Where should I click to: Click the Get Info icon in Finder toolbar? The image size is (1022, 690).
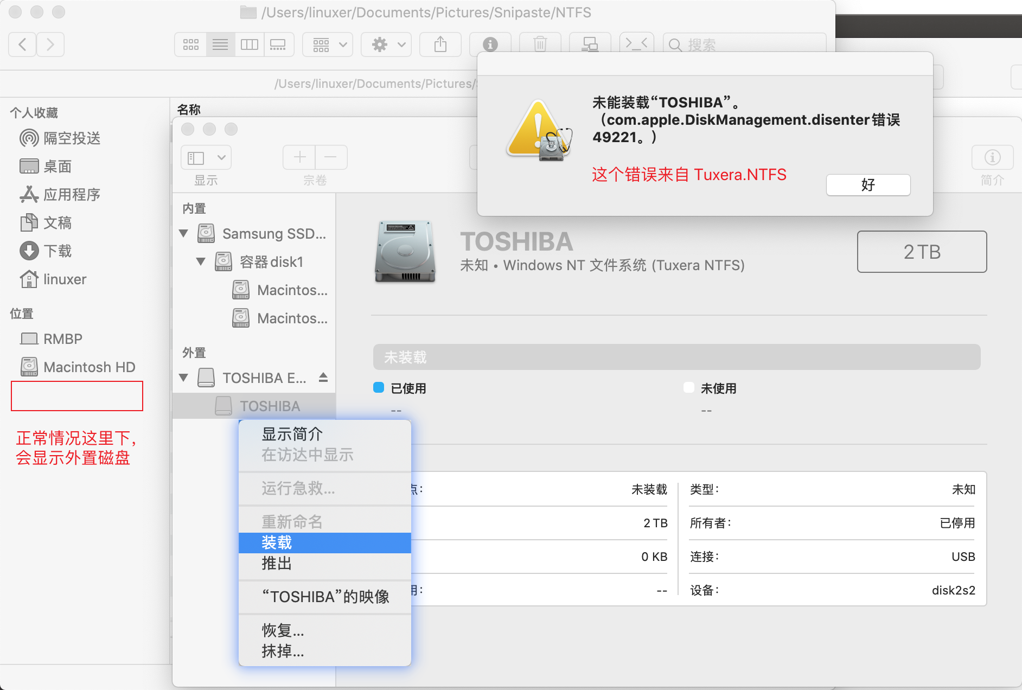click(490, 44)
